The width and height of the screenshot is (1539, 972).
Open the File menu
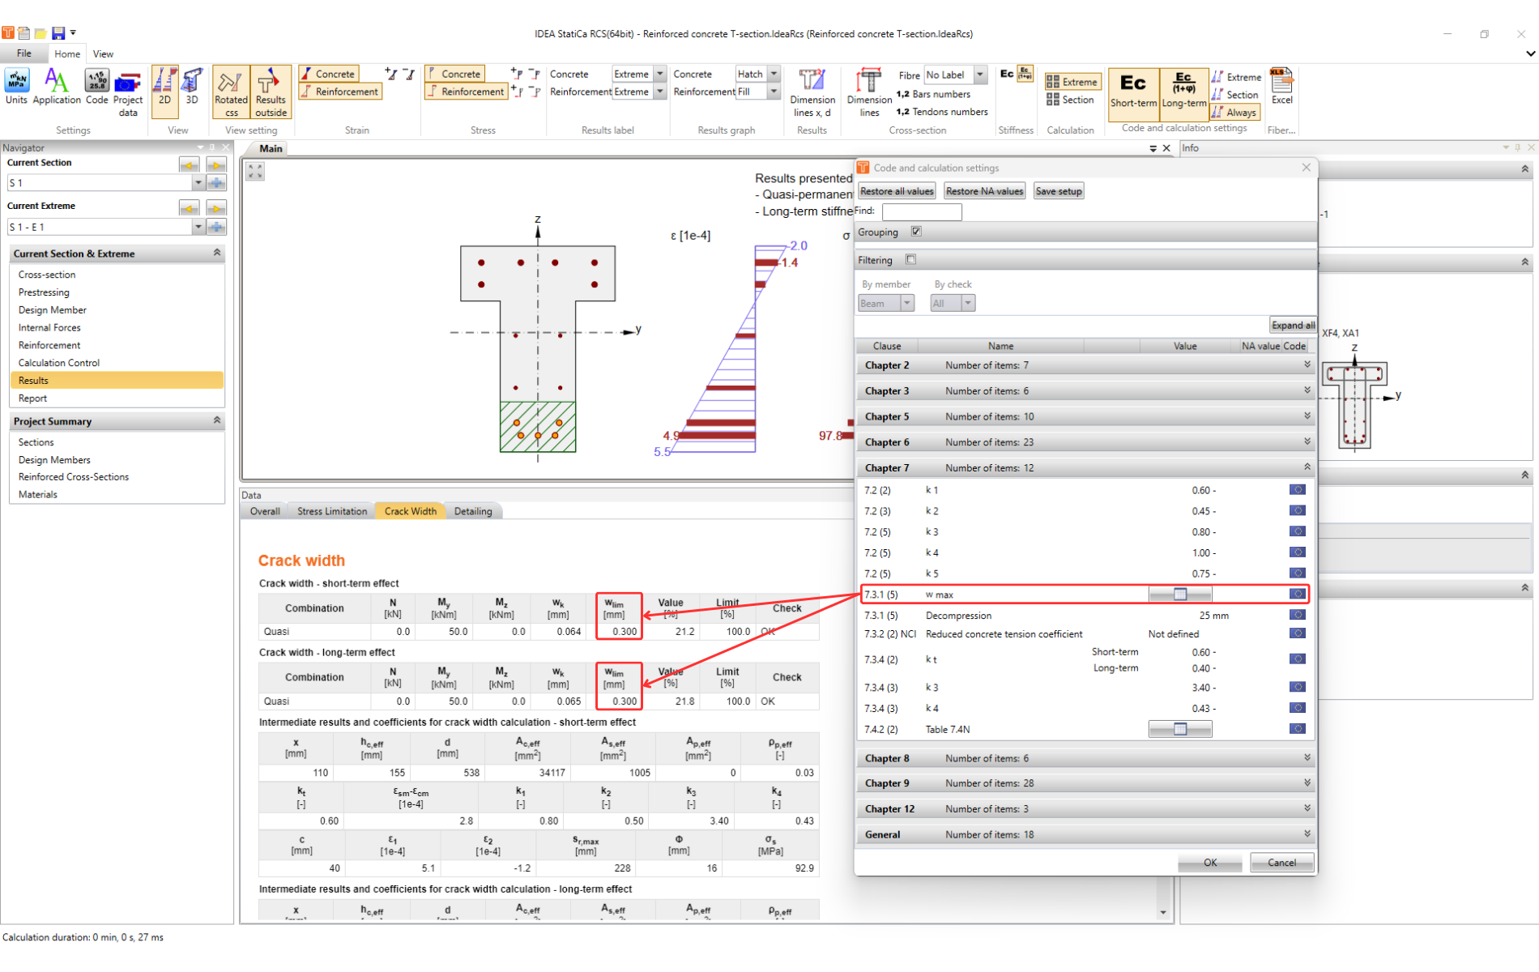[24, 53]
